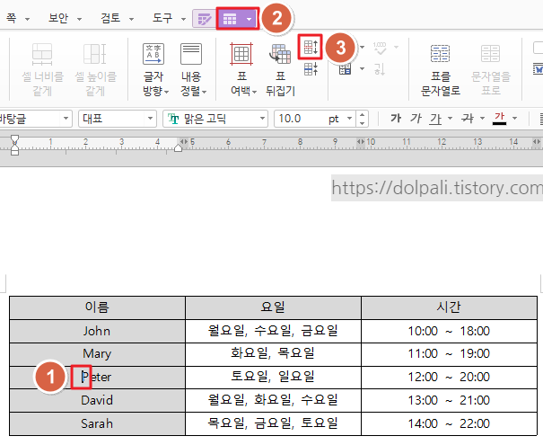Viewport: 543px width, 445px height.
Task: Click the 10:00 ~ 18:00 cell
Action: [449, 331]
